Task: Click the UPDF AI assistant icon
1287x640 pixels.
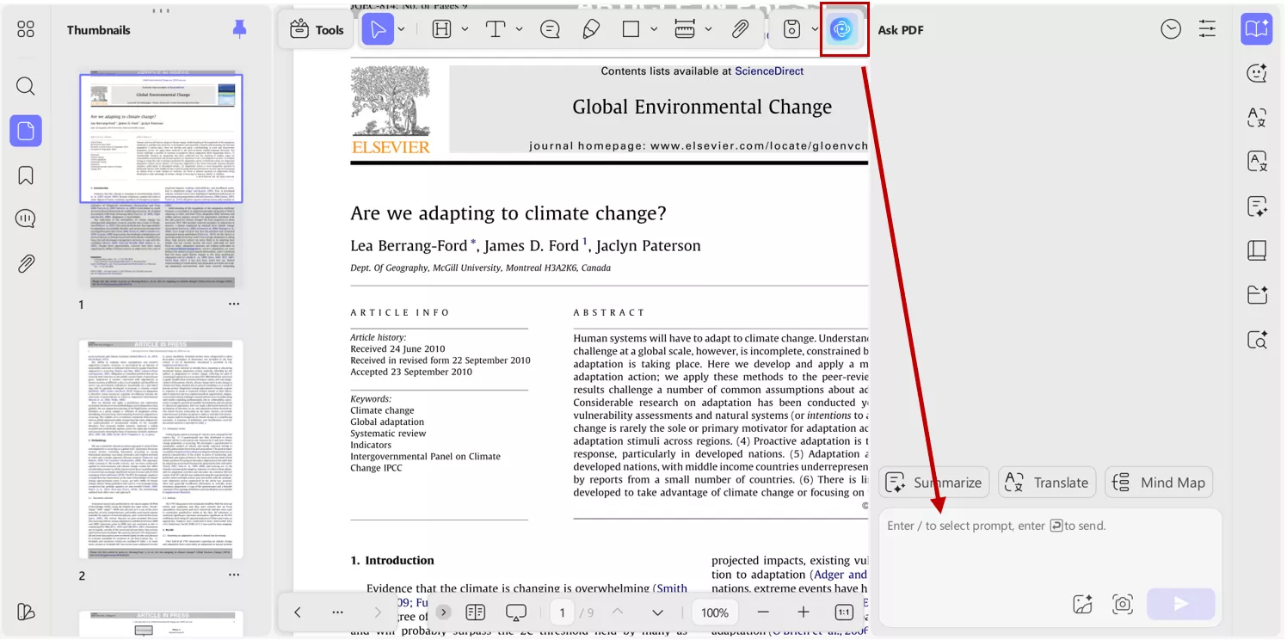Action: [842, 30]
